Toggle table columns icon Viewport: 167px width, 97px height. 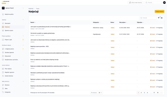pyautogui.click(x=162, y=18)
